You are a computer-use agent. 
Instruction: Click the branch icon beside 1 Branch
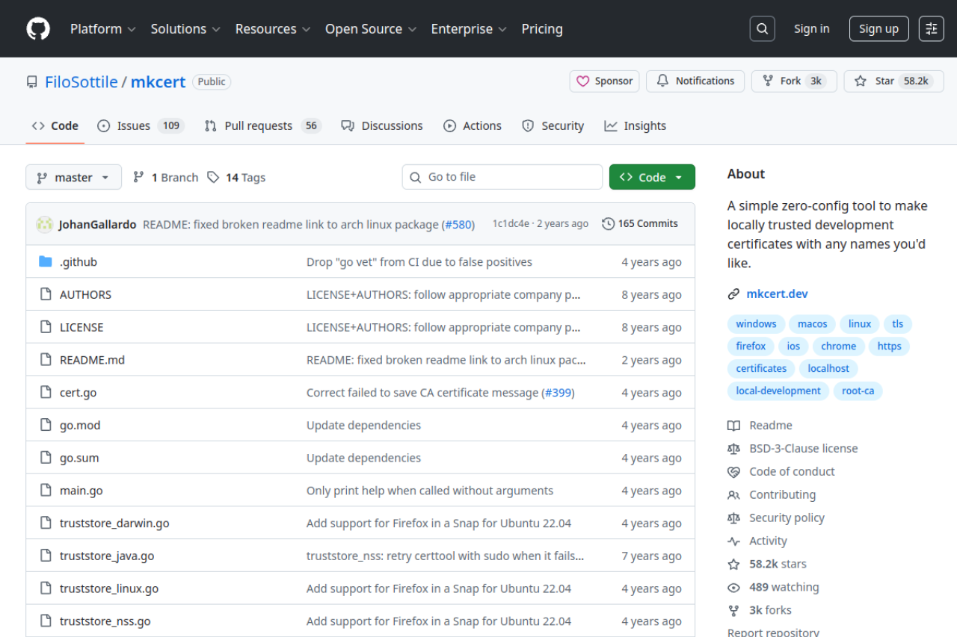tap(138, 177)
